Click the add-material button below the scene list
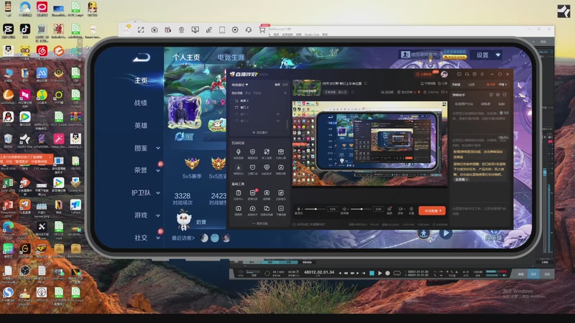575x323 pixels. point(260,133)
